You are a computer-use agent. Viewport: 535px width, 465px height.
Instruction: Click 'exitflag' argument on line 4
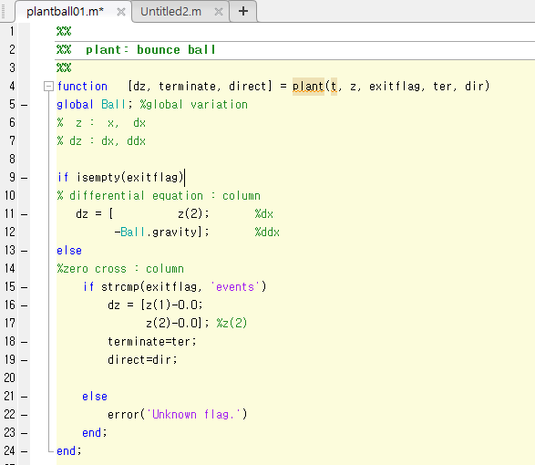[x=395, y=86]
